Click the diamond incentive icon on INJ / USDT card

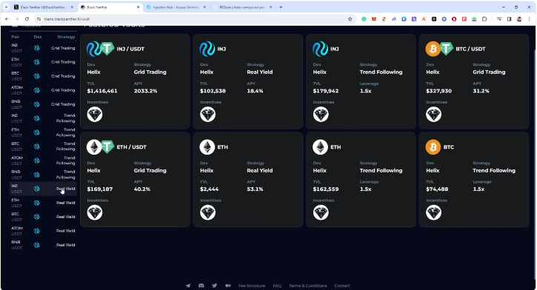coord(95,114)
